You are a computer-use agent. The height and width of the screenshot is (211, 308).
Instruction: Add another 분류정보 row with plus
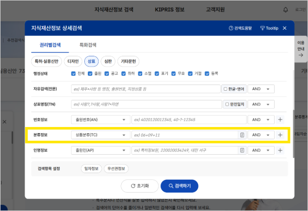pyautogui.click(x=280, y=135)
